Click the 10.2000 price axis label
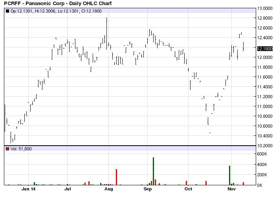 [265, 146]
